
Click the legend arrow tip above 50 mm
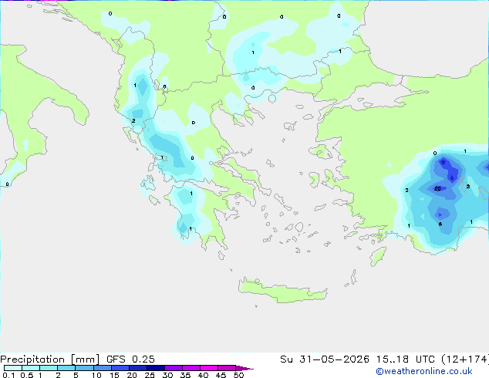coord(244,368)
